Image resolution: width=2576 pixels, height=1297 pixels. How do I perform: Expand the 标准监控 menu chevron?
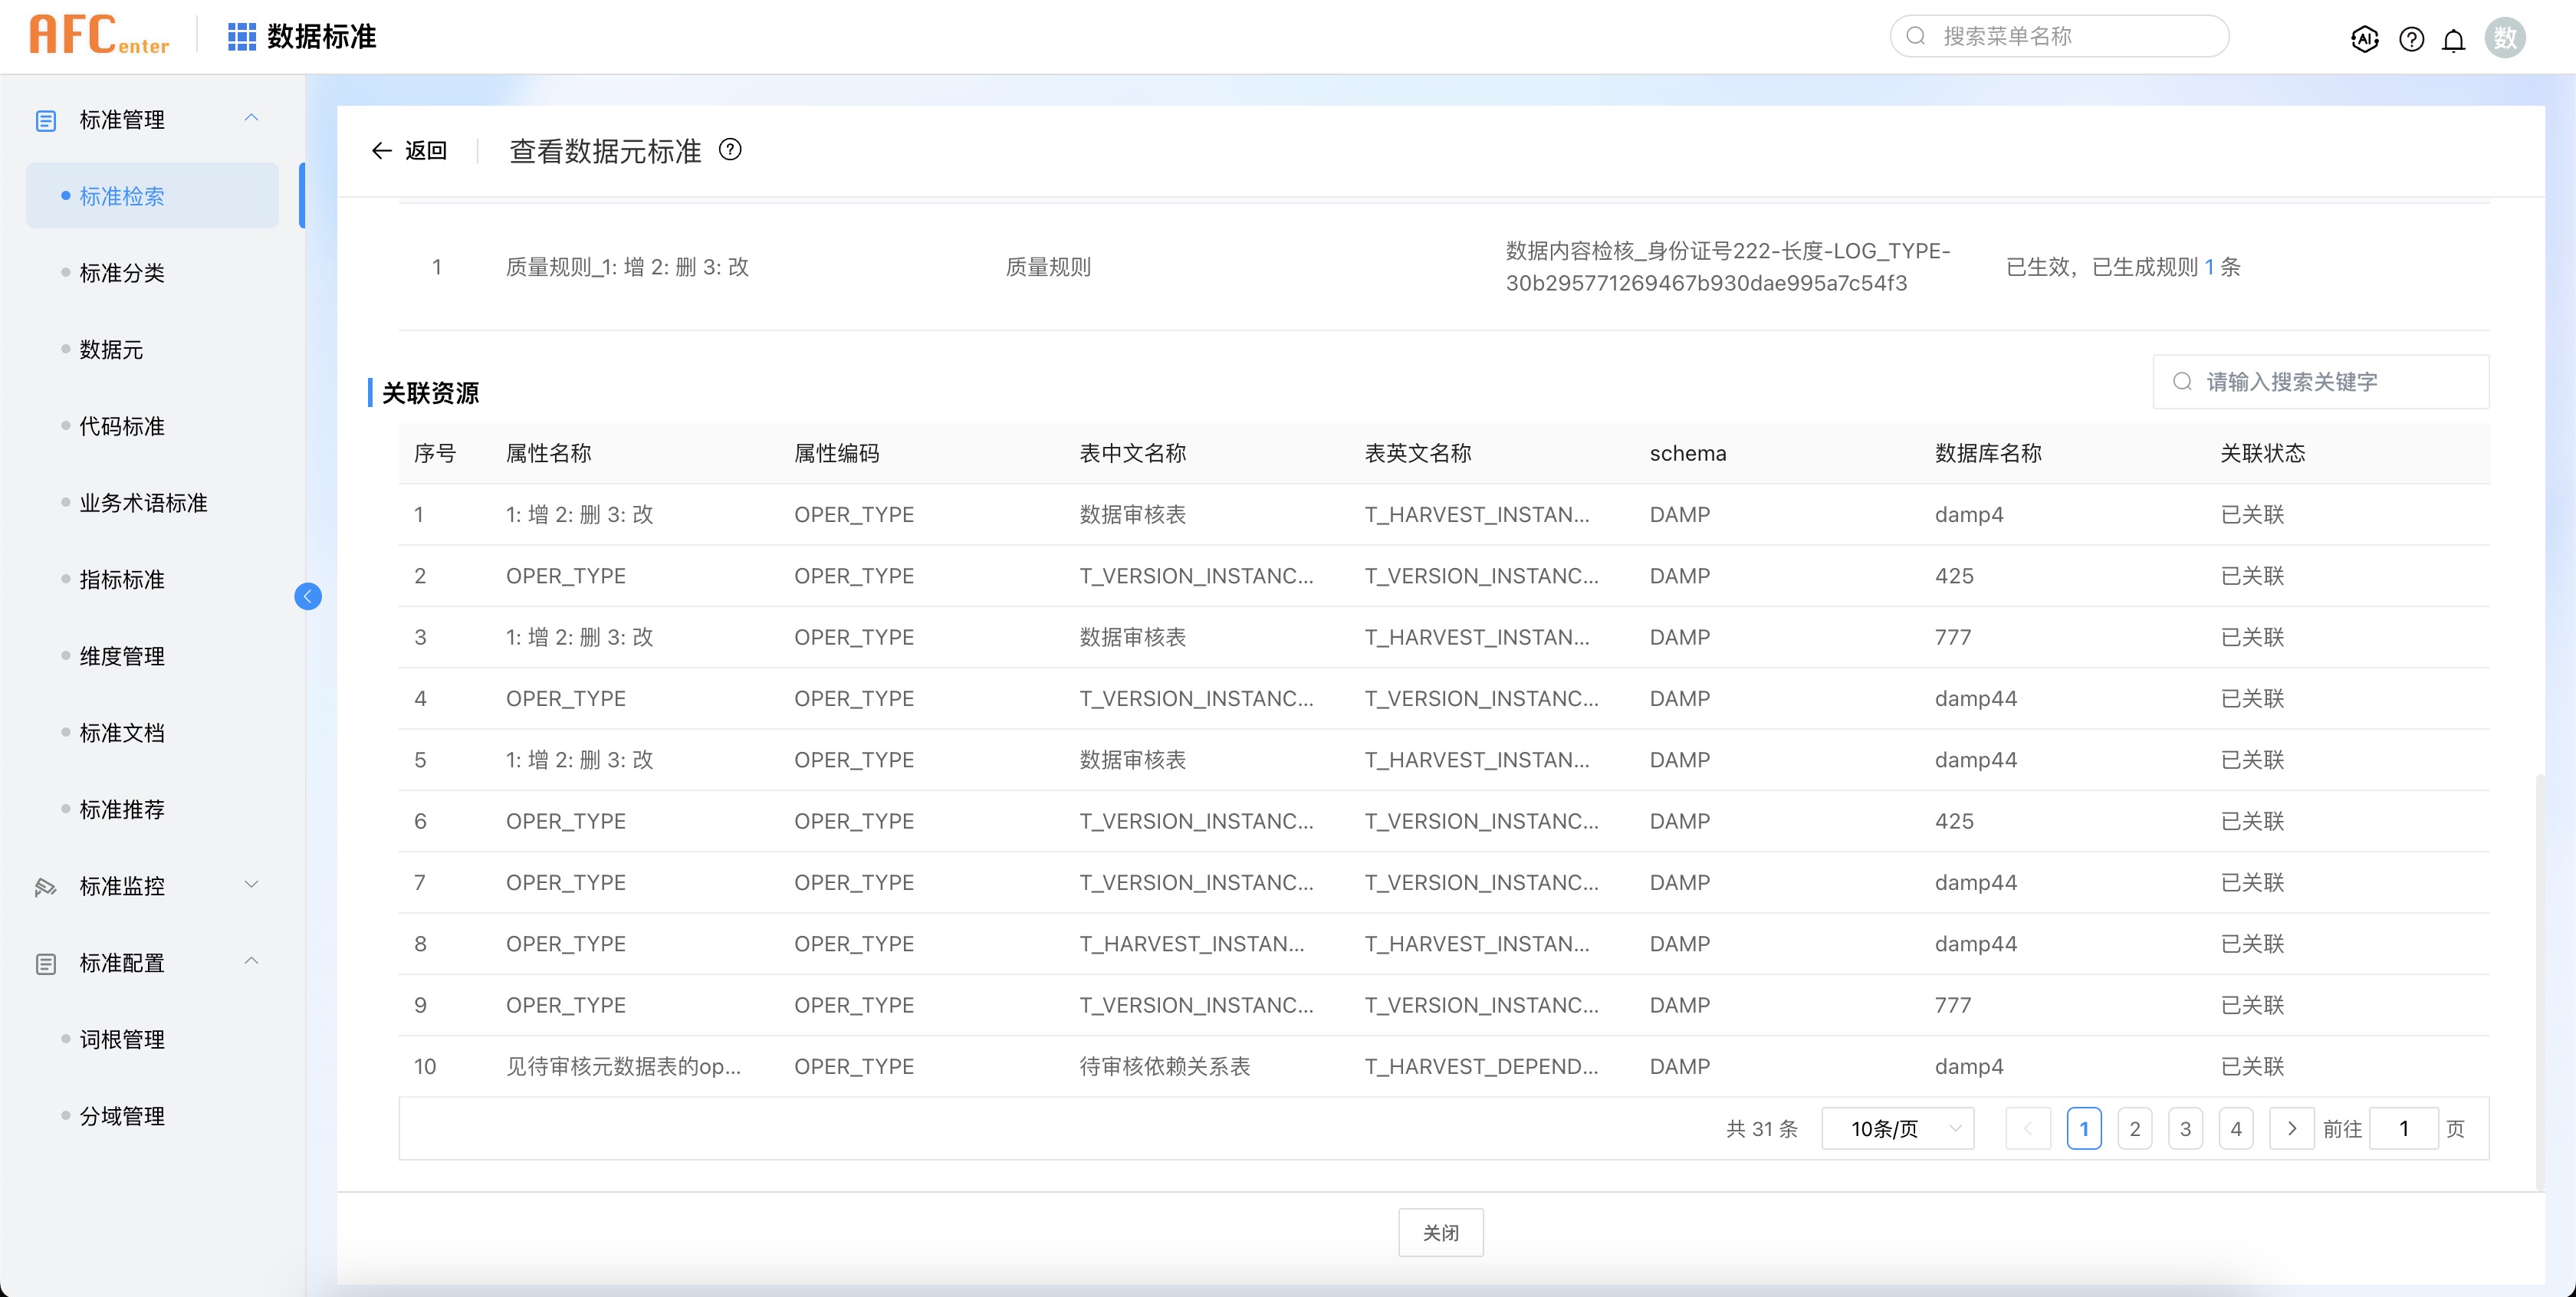[x=252, y=884]
